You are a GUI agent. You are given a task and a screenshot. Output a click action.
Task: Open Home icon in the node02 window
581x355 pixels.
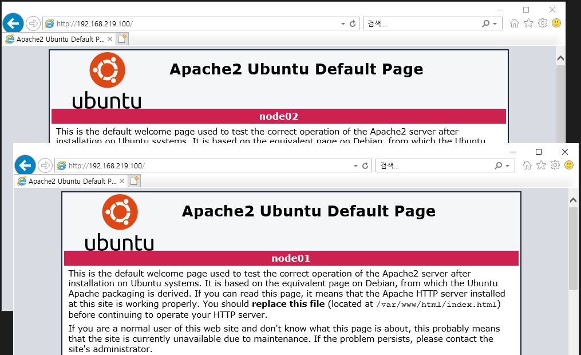tap(514, 23)
